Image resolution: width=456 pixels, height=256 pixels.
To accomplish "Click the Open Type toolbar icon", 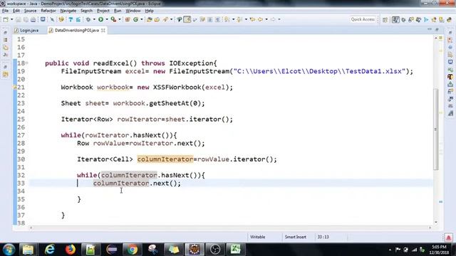I will pyautogui.click(x=150, y=19).
